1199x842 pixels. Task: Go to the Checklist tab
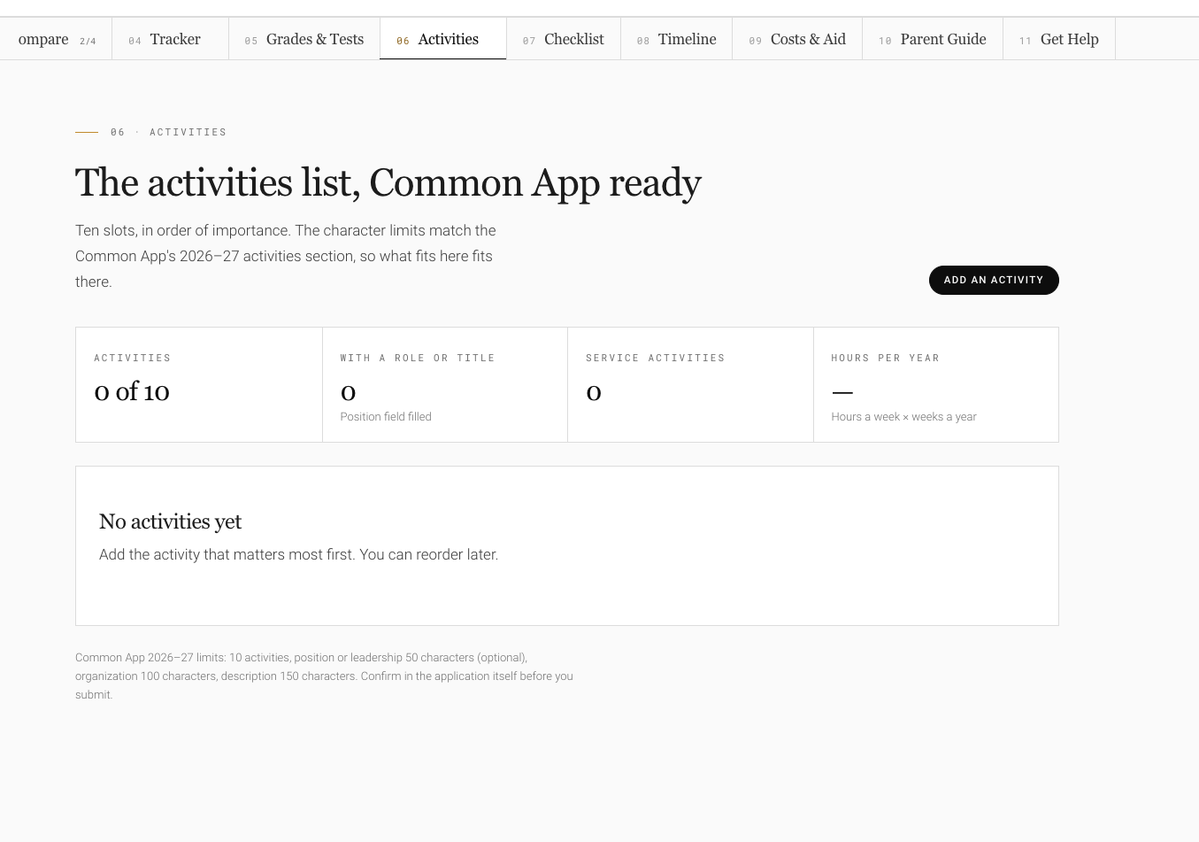[x=564, y=39]
